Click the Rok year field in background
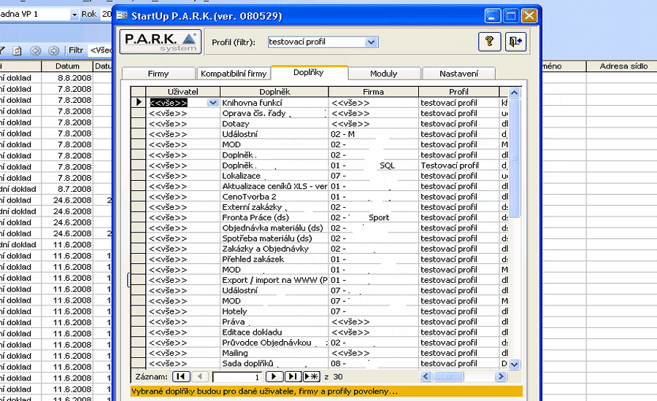This screenshot has height=401, width=657. (107, 15)
